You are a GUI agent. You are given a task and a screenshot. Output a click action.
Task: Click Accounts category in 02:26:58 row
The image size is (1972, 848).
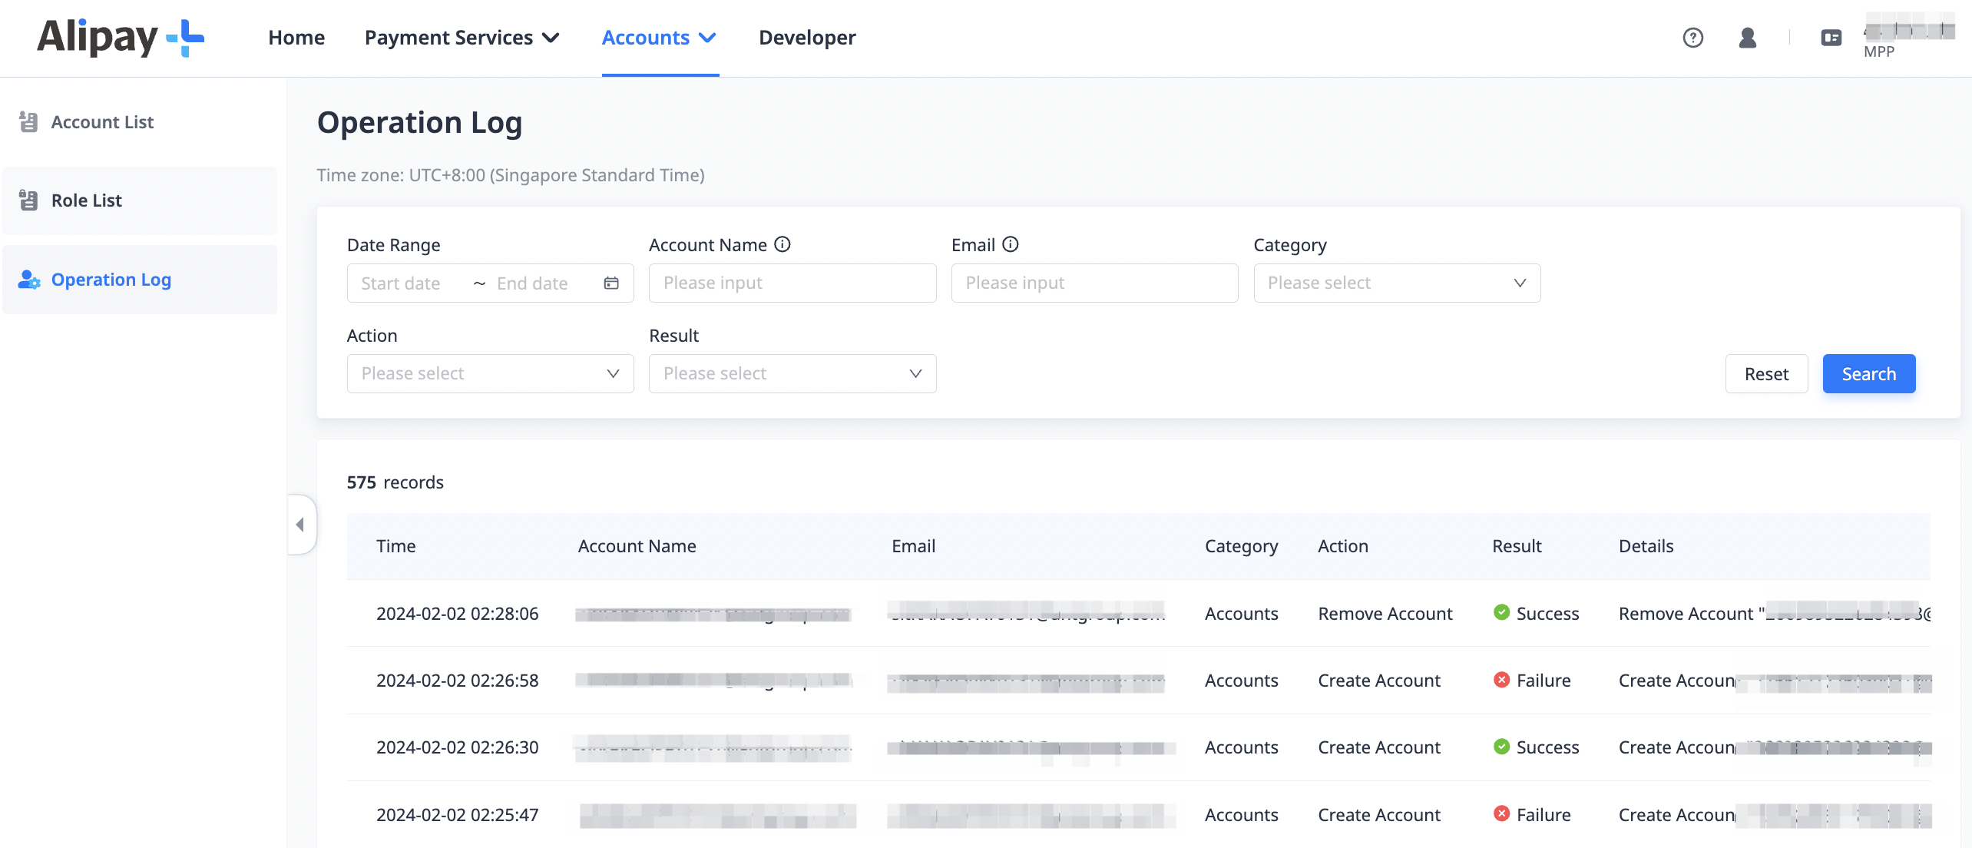coord(1241,681)
